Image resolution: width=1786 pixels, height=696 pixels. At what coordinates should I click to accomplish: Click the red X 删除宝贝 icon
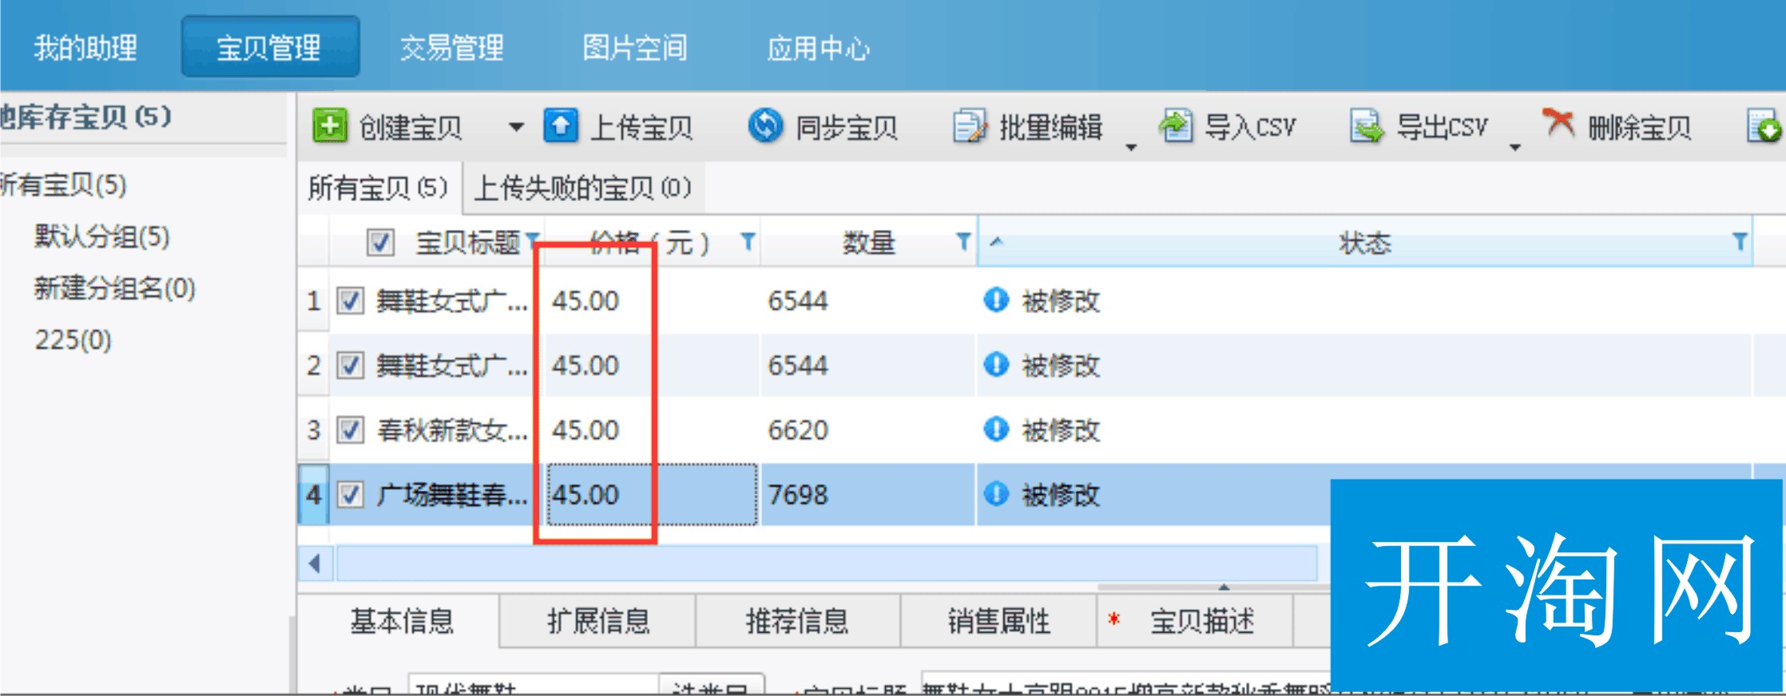pyautogui.click(x=1558, y=124)
